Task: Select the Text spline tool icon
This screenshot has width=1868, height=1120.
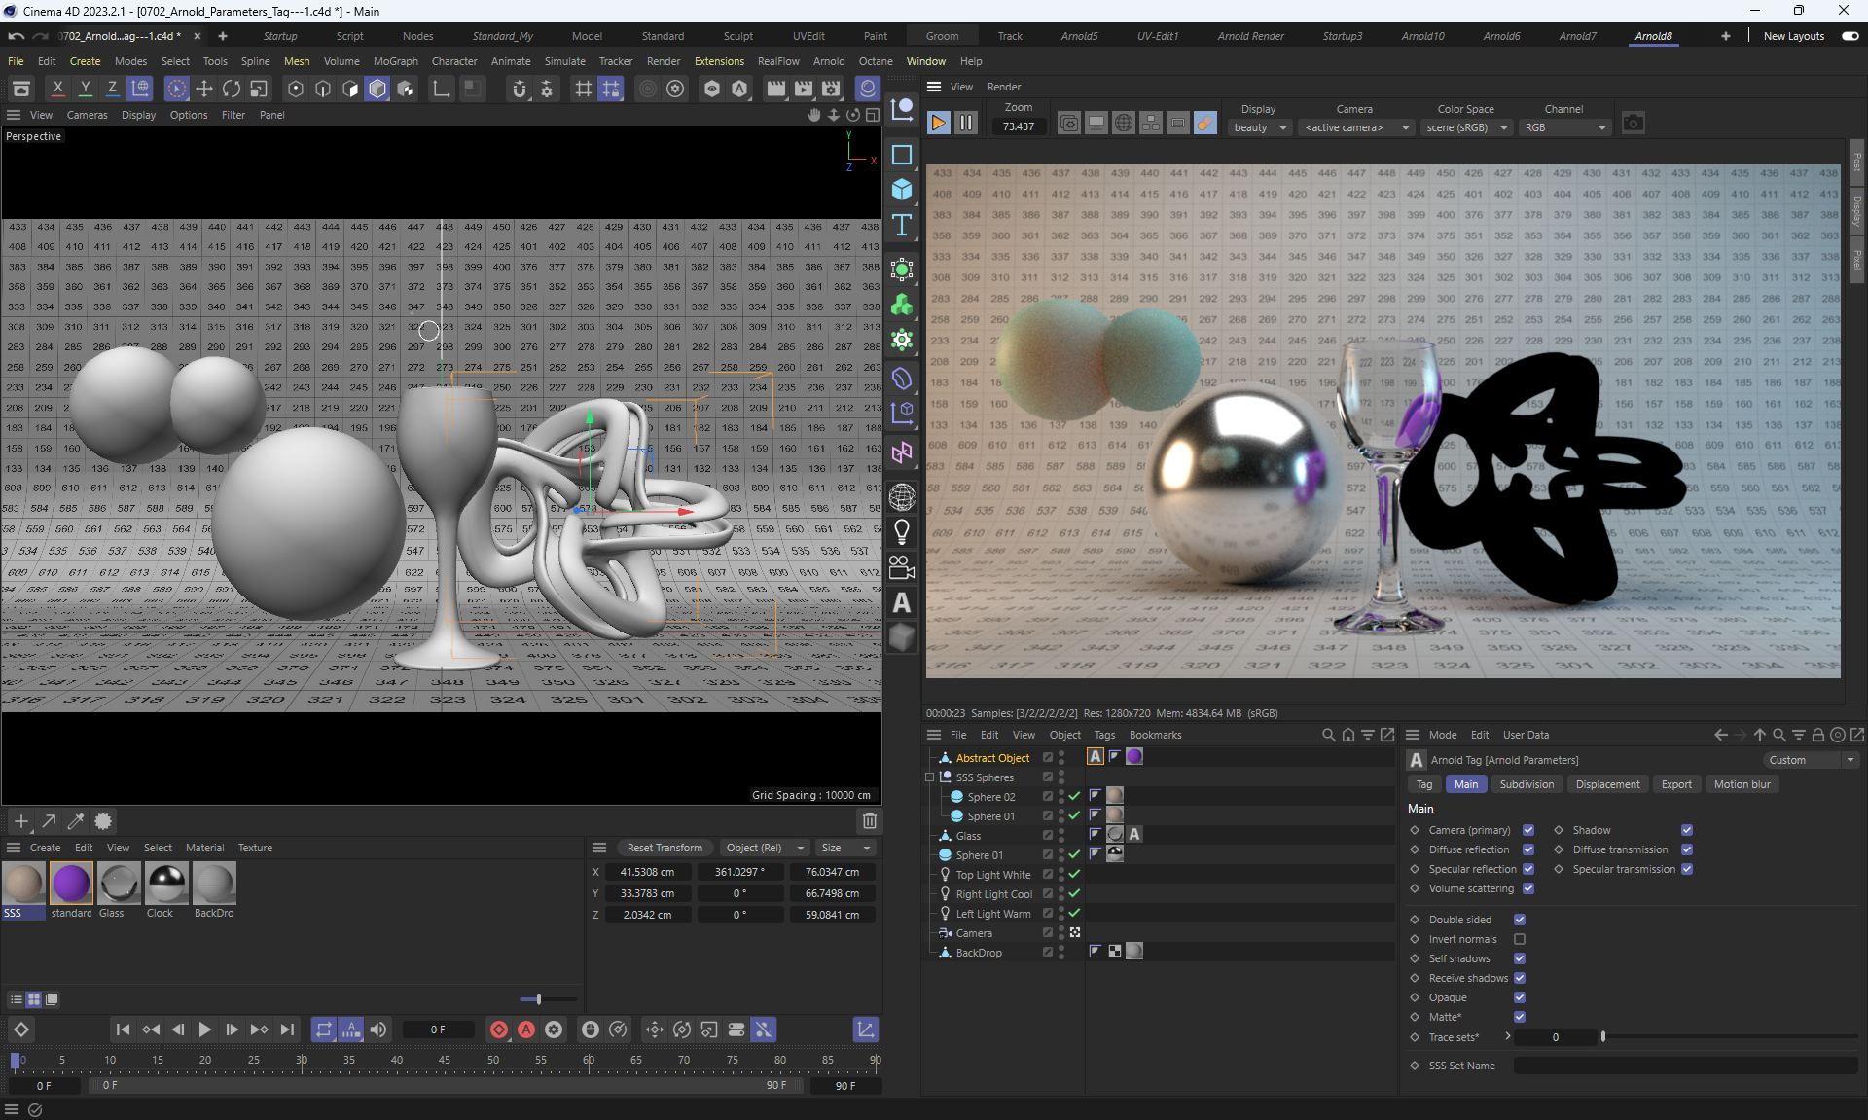Action: tap(902, 225)
